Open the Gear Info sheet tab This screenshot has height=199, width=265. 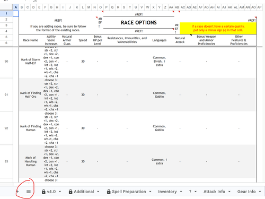246,192
